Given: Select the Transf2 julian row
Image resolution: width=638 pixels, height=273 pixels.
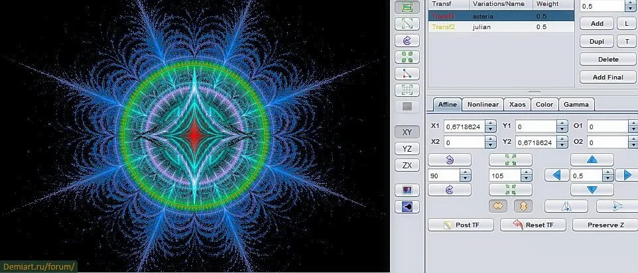Looking at the screenshot, I should pos(501,27).
